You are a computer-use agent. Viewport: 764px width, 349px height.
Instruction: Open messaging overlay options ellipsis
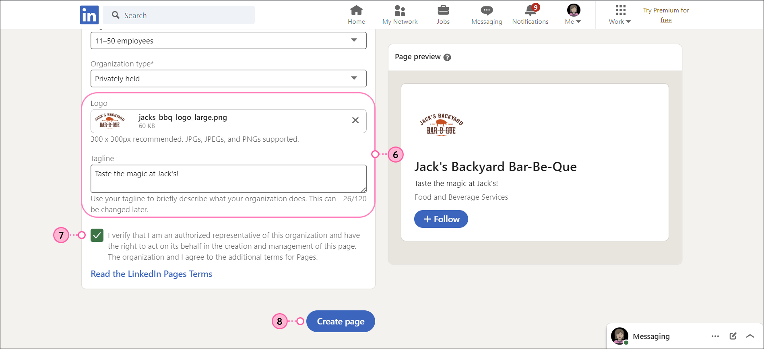(715, 336)
